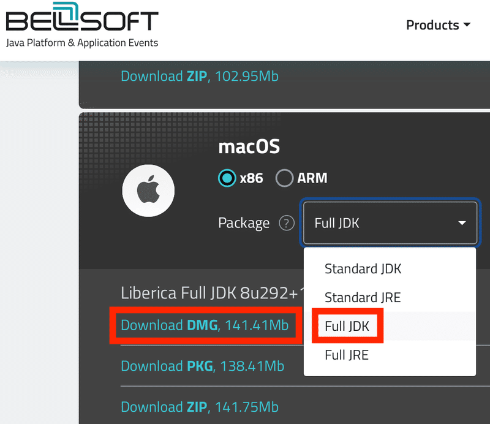Pick Full JDK option in list
The height and width of the screenshot is (424, 490).
(347, 327)
